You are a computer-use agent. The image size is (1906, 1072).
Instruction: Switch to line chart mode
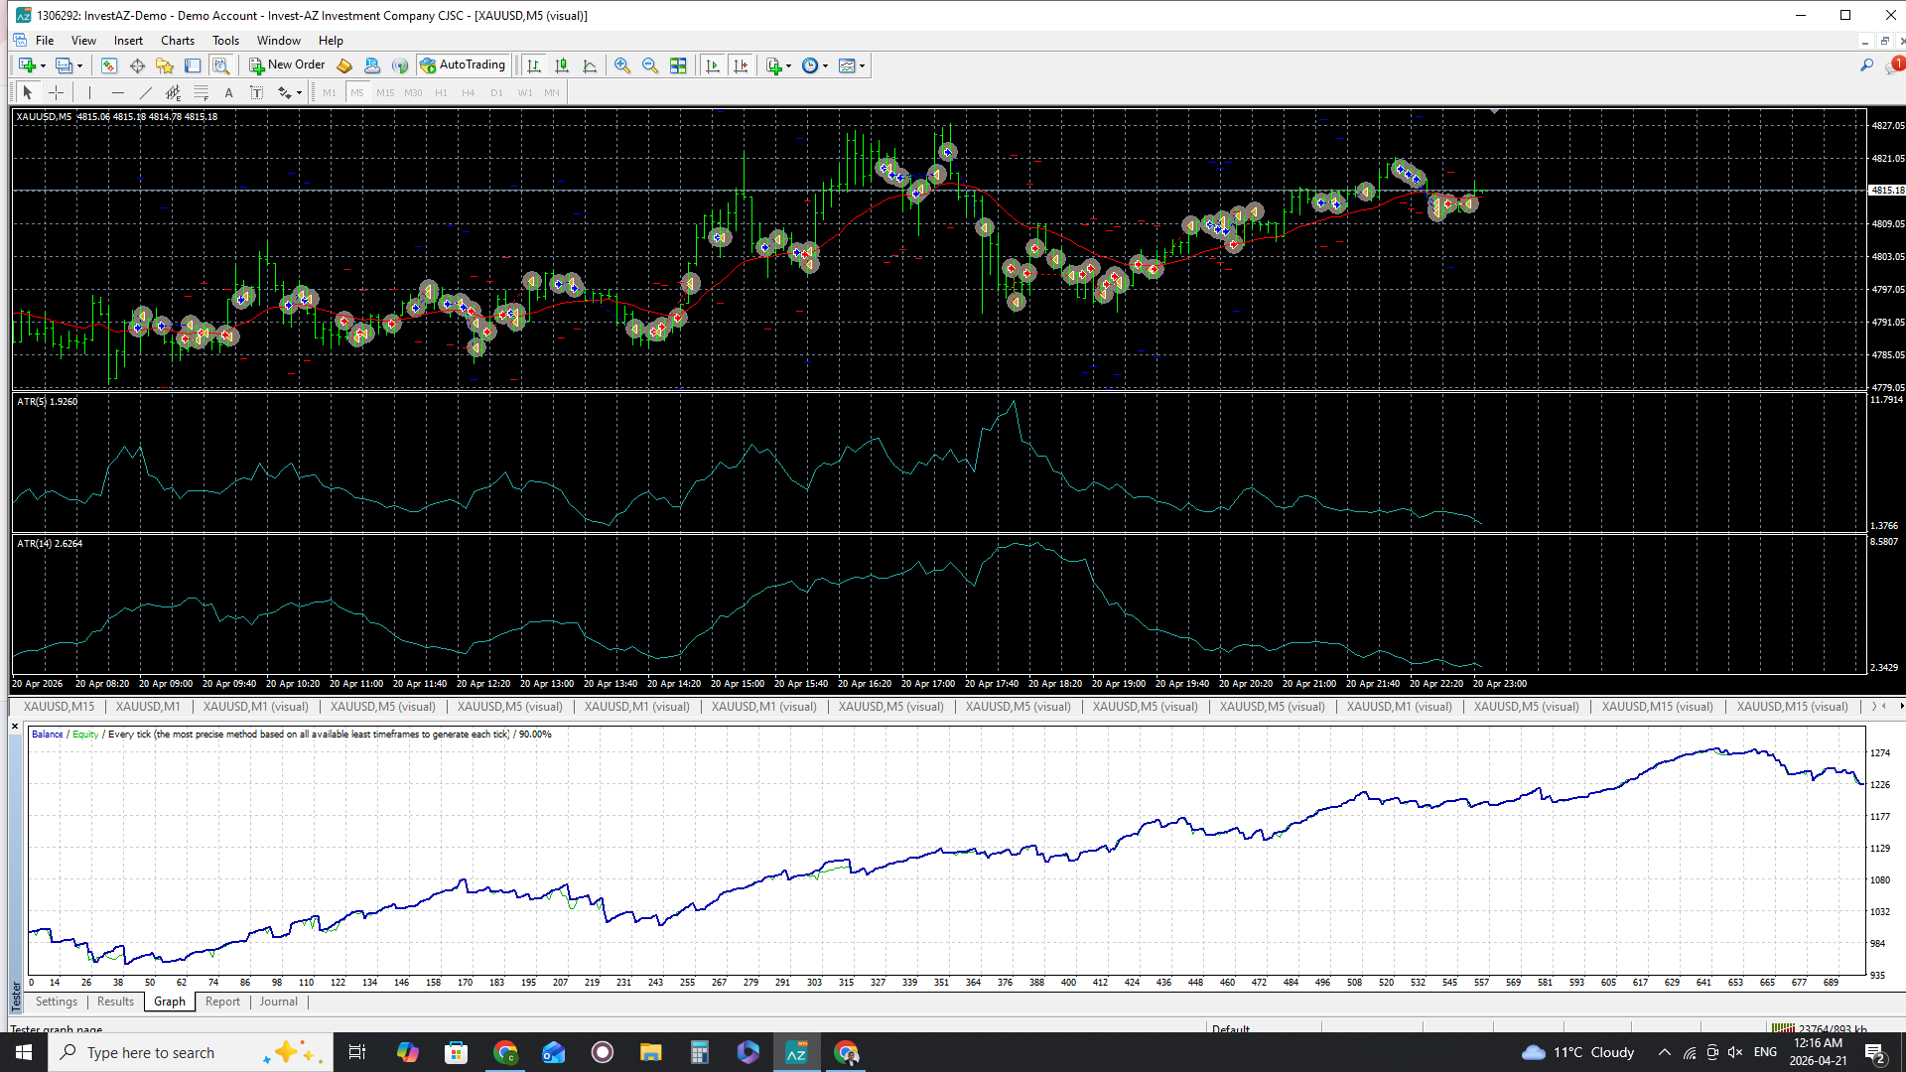590,66
